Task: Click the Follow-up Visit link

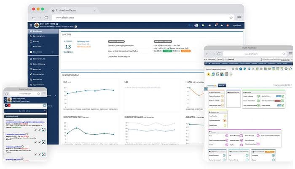Action: click(x=83, y=41)
